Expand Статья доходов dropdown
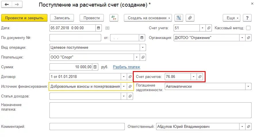The image size is (255, 137). point(124,96)
